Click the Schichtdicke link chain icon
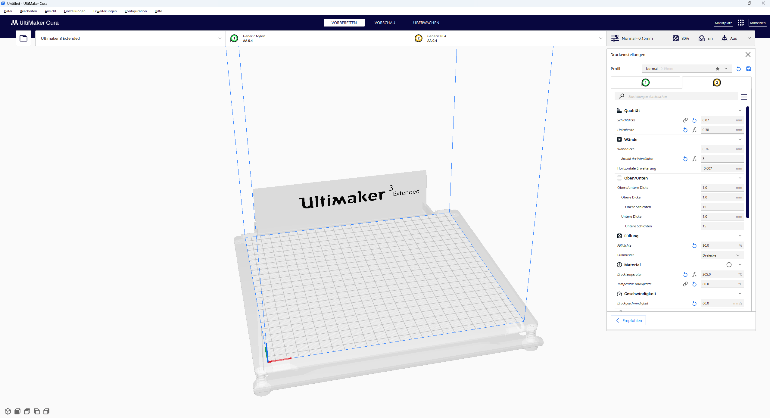770x418 pixels. coord(685,120)
